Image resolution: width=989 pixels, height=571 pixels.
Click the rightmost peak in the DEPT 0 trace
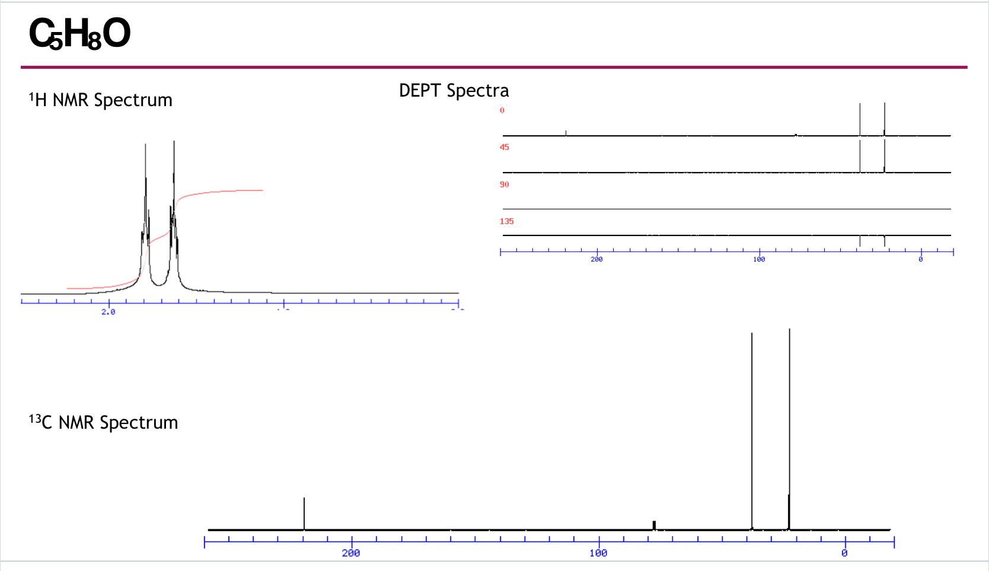[883, 119]
